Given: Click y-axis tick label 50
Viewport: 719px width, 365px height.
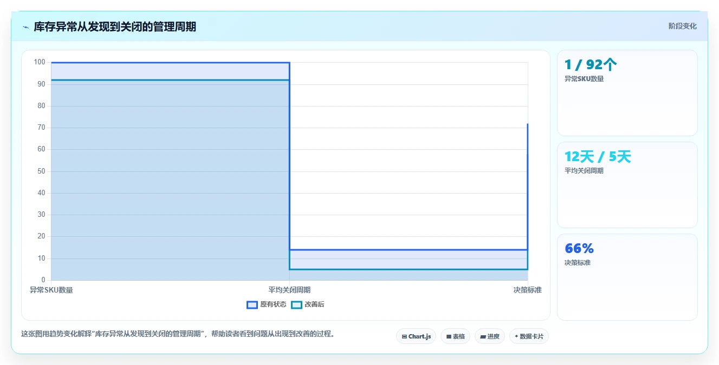Looking at the screenshot, I should tap(41, 171).
